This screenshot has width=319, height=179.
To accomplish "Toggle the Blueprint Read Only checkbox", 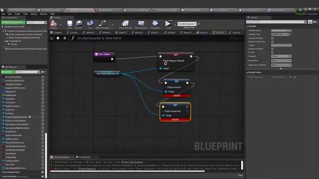I will (x=273, y=42).
